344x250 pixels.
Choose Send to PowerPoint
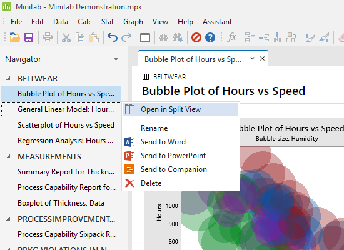pyautogui.click(x=181, y=156)
